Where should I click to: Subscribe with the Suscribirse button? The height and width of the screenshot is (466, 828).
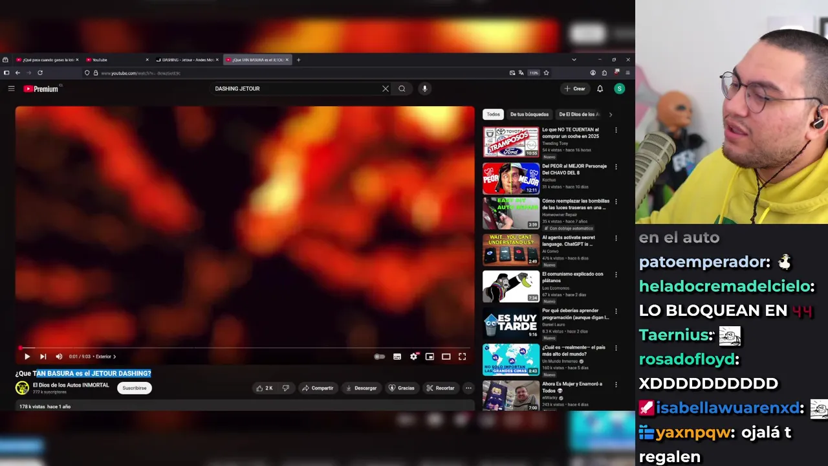(x=135, y=388)
